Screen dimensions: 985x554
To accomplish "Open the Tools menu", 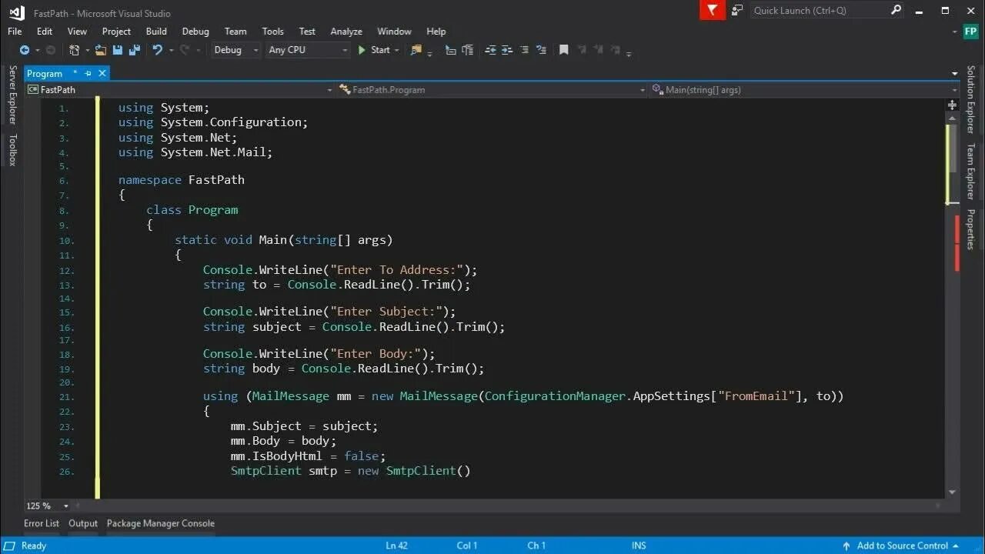I will (x=273, y=32).
